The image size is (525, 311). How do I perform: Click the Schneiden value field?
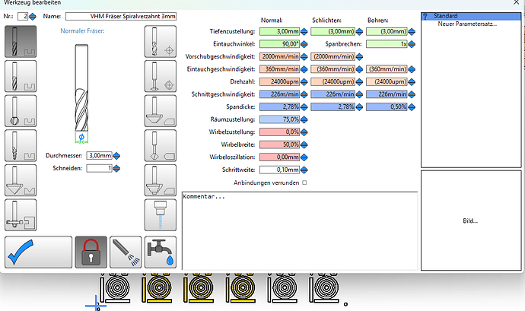point(99,168)
